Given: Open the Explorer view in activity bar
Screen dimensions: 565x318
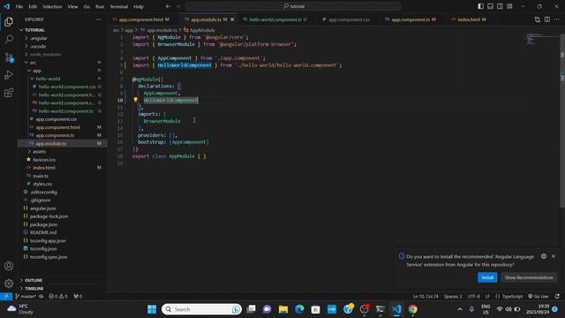Looking at the screenshot, I should pos(9,22).
